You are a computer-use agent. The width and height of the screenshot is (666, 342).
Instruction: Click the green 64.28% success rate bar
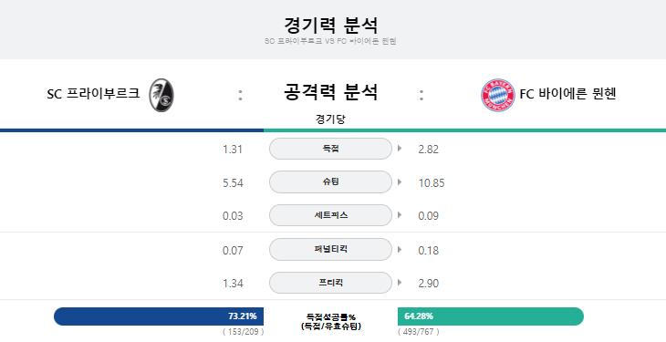491,316
